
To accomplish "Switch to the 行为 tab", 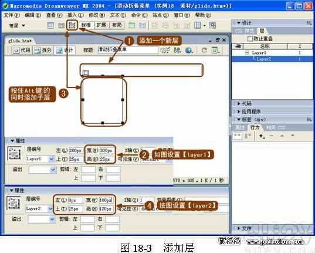I will (x=255, y=127).
